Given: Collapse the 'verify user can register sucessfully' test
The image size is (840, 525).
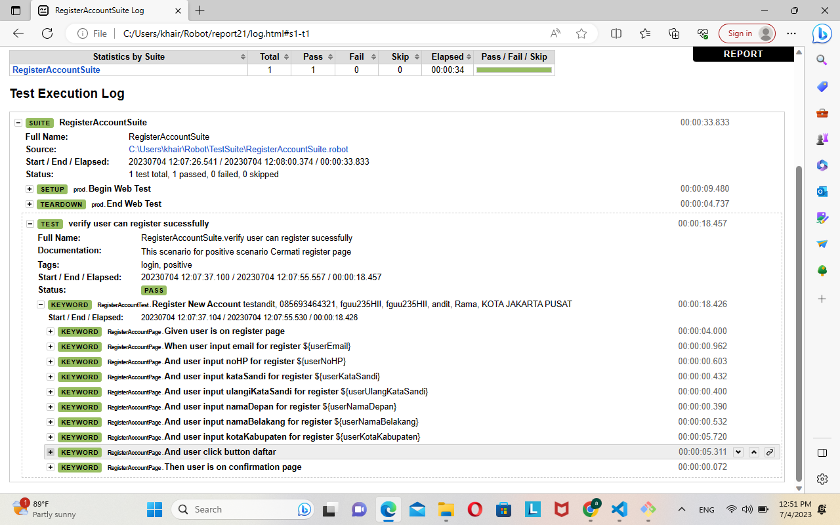Looking at the screenshot, I should [x=30, y=223].
